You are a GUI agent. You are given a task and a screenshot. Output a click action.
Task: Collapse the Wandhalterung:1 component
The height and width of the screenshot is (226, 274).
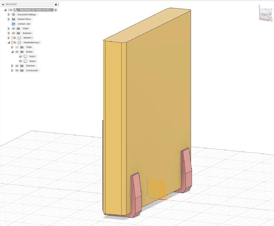click(9, 43)
